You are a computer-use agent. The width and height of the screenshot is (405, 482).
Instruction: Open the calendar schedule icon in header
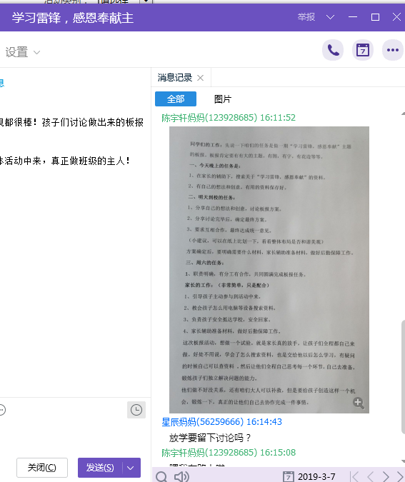(x=363, y=50)
